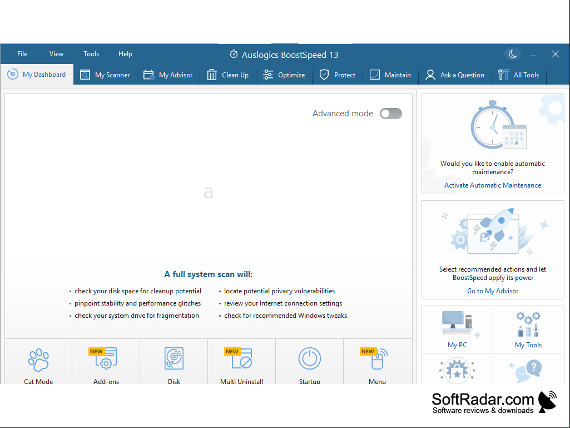
Task: Click the clock and calendar maintenance illustration
Action: pos(498,125)
